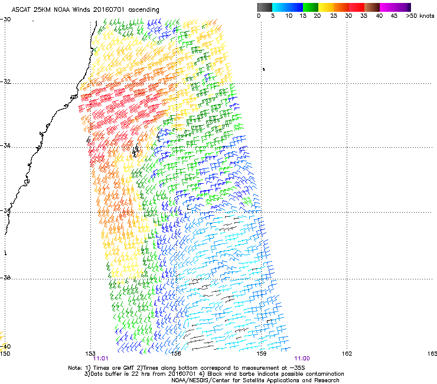Image resolution: width=437 pixels, height=384 pixels.
Task: Click the 159 longitude axis label
Action: coord(262,353)
